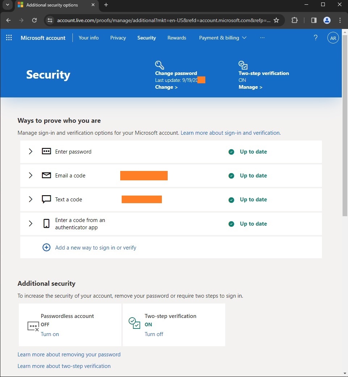Go to the Privacy tab
Screen dimensions: 348x377
(118, 38)
